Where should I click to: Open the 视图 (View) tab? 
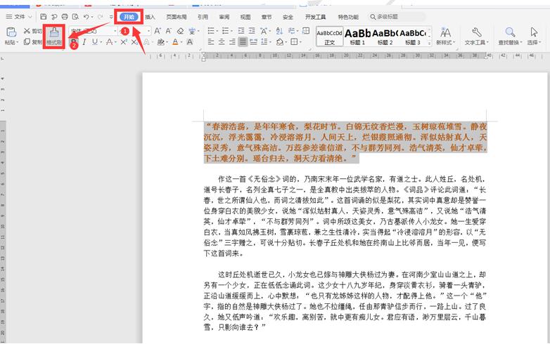click(245, 17)
